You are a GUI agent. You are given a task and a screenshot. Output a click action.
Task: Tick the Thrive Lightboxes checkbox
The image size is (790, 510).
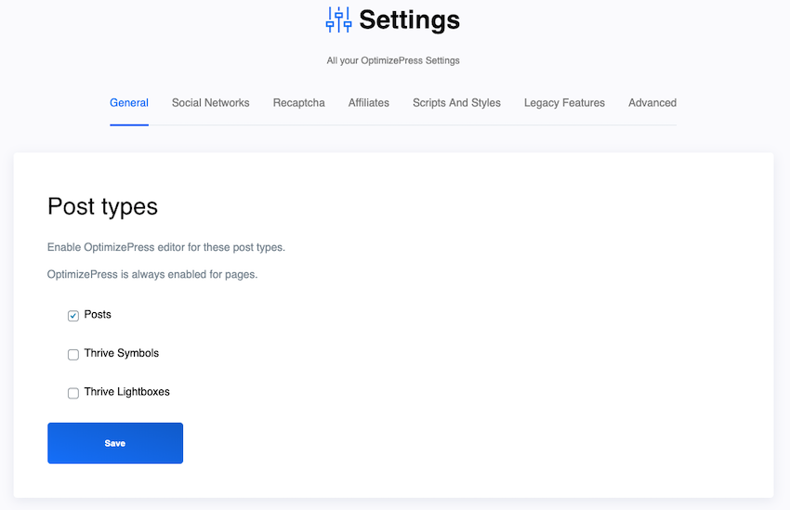[x=73, y=393]
